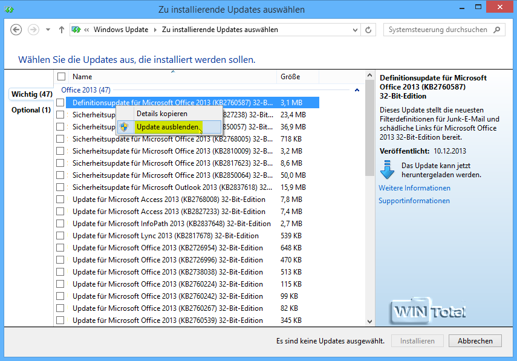Open address bar history dropdown

(355, 30)
